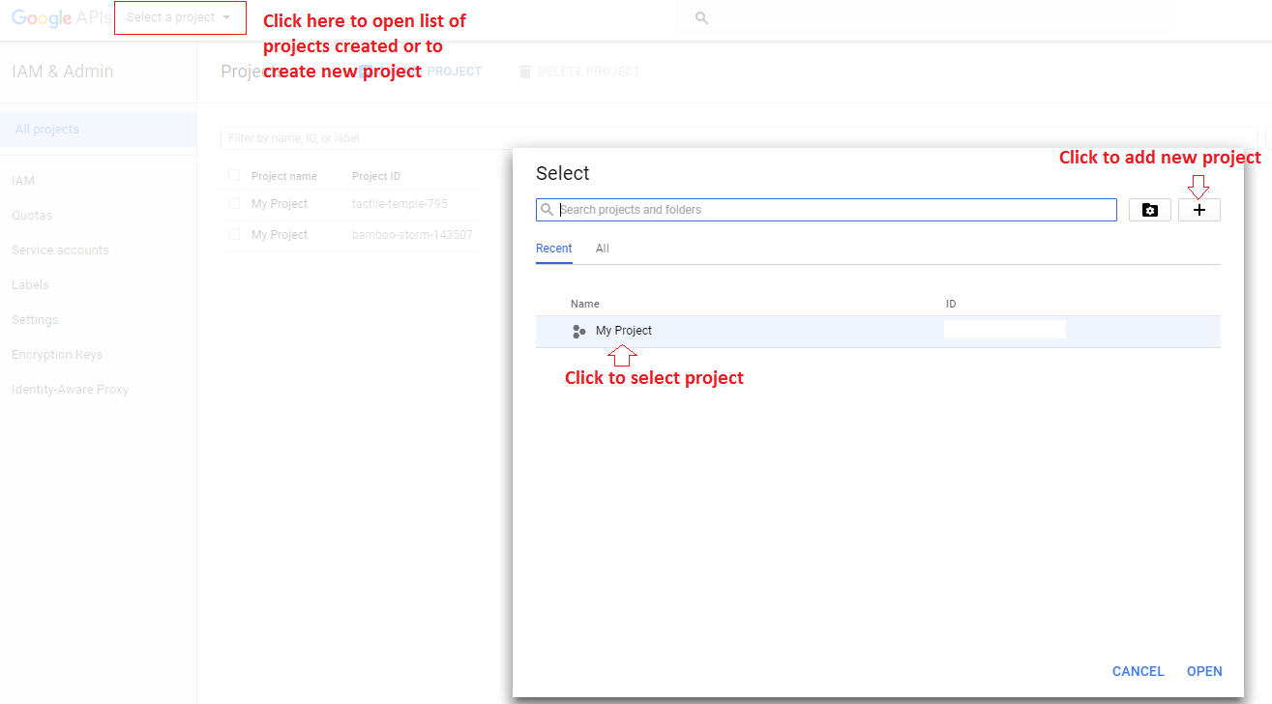Open the Select a project dropdown

tap(180, 17)
